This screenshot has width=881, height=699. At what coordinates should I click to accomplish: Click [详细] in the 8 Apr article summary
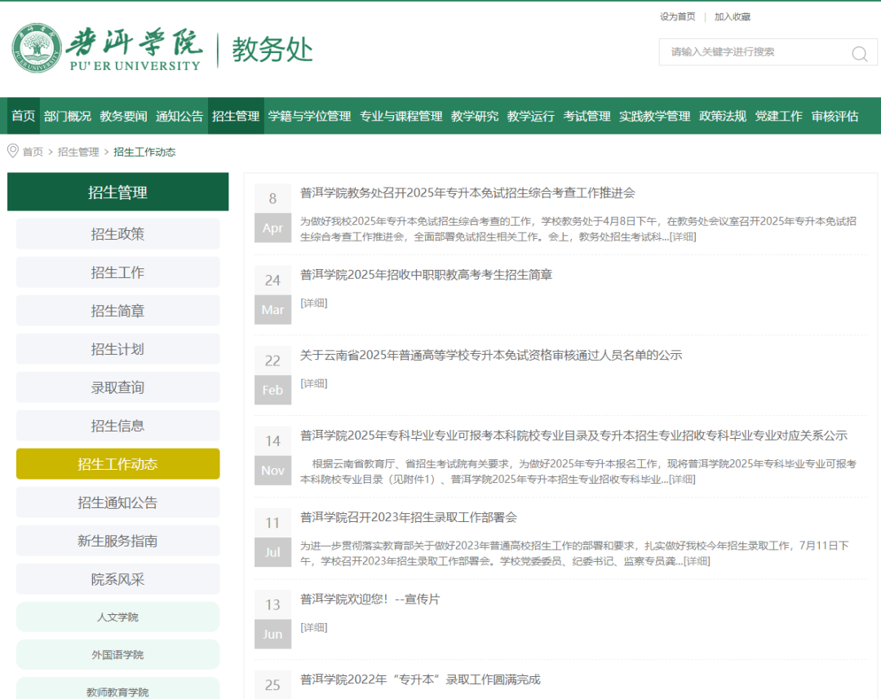(x=683, y=237)
